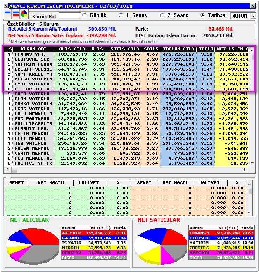Click the main table's scroll up arrow
The width and height of the screenshot is (259, 272).
(x=252, y=50)
